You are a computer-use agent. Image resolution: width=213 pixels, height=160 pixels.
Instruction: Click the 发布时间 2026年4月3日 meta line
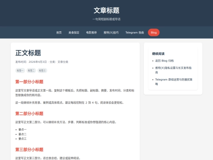tap(42, 62)
